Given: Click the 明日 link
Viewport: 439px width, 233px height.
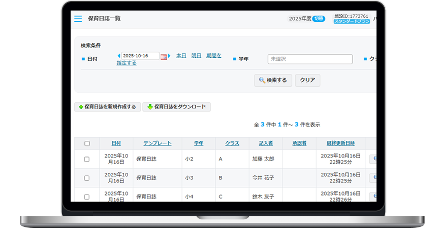Looking at the screenshot, I should [x=196, y=56].
